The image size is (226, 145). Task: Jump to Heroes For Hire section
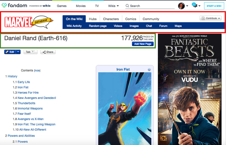28,93
